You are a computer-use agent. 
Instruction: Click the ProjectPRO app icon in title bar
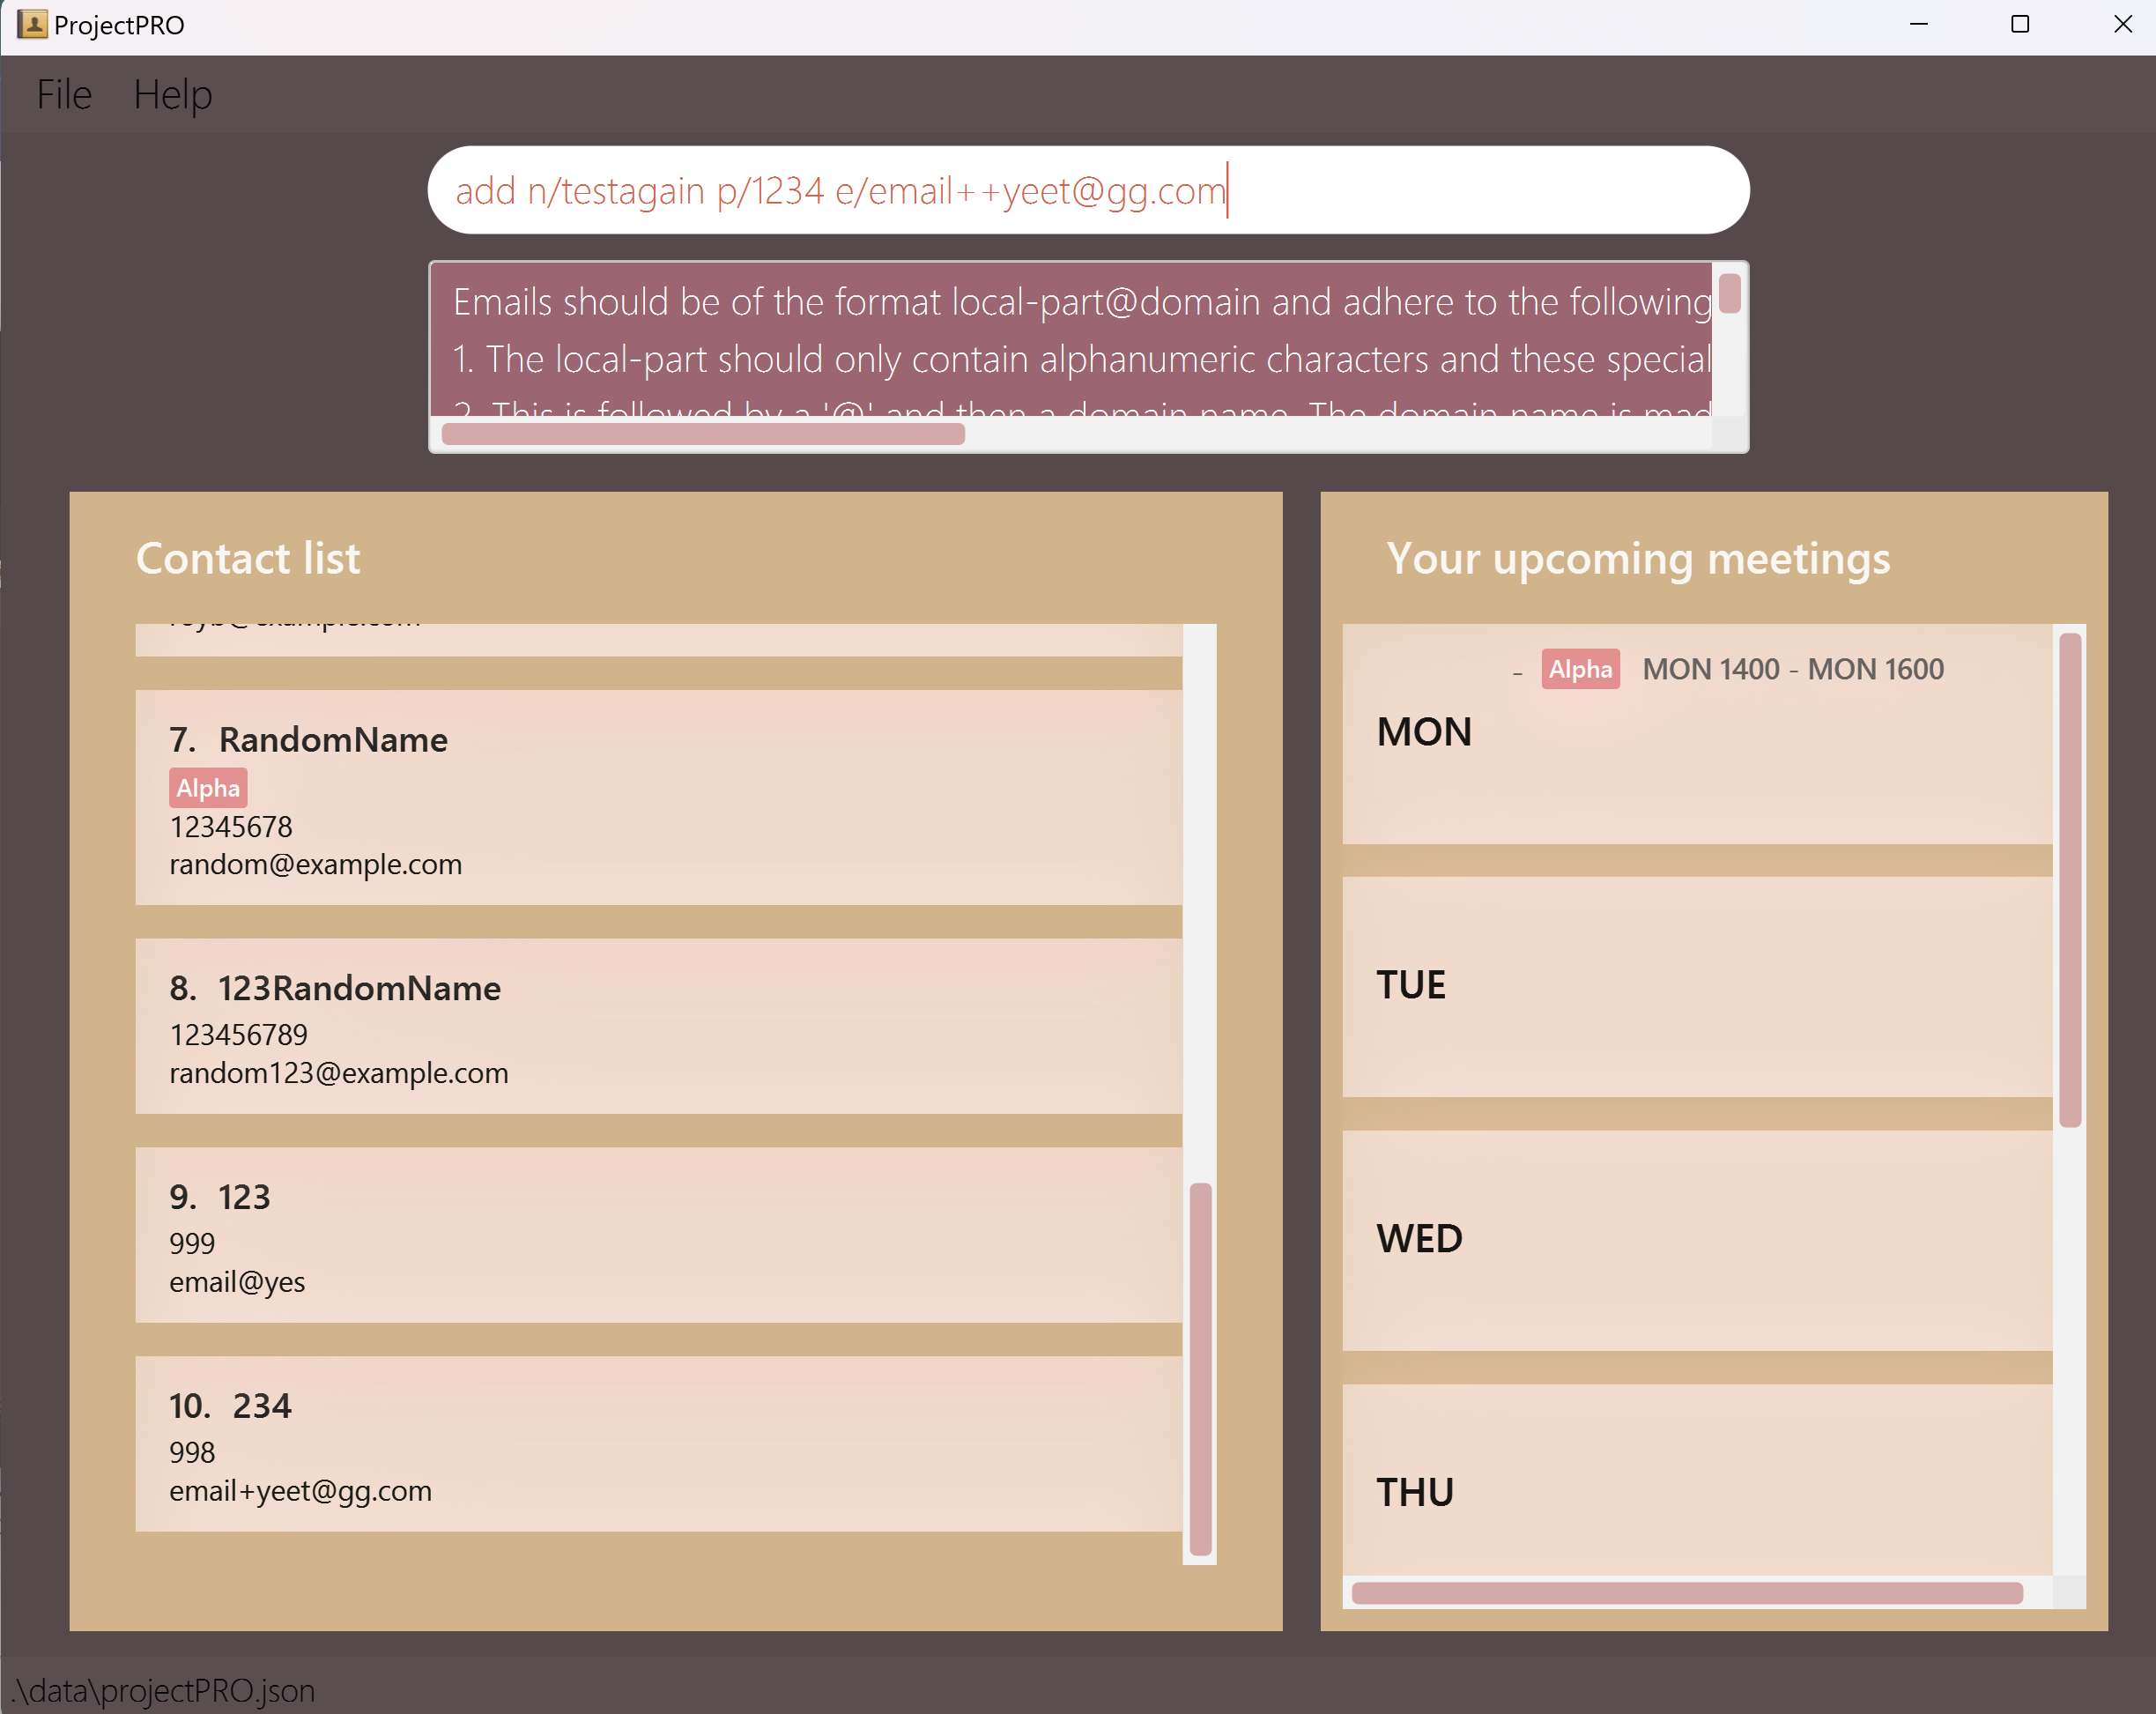32,24
